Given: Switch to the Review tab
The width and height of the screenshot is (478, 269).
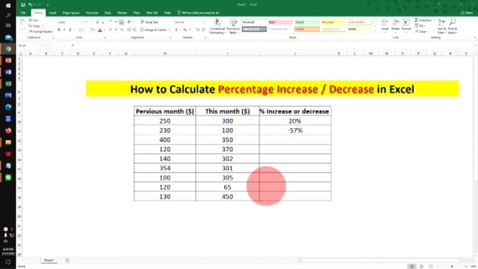Looking at the screenshot, I should point(122,13).
